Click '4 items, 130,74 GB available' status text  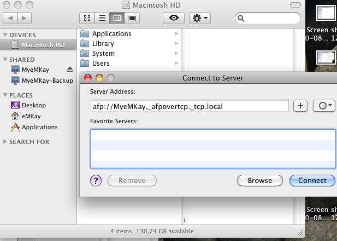coord(152,231)
